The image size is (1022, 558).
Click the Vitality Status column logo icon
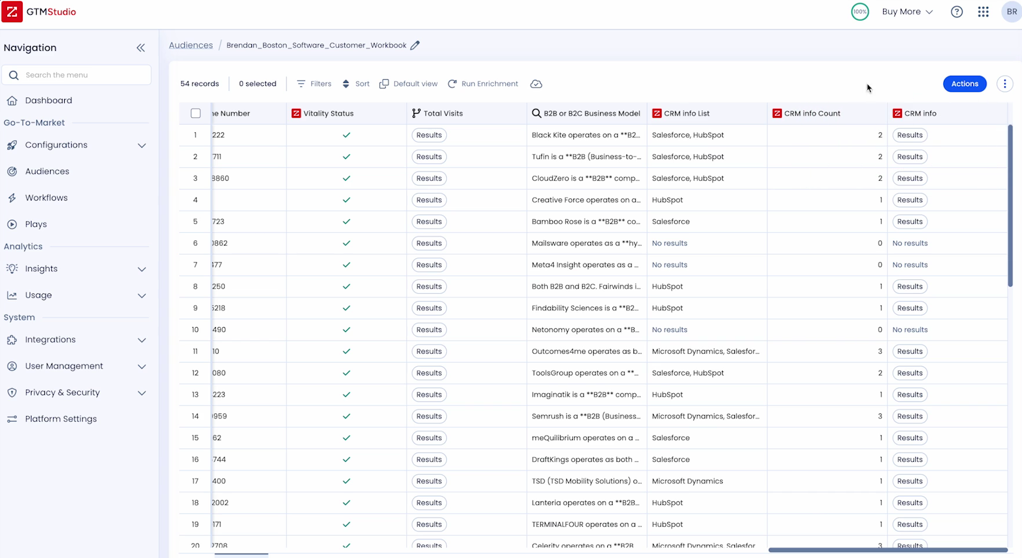[296, 113]
